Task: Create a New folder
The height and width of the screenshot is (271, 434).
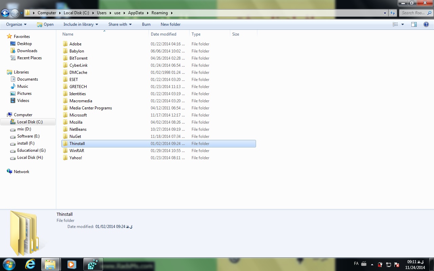Action: 171,24
